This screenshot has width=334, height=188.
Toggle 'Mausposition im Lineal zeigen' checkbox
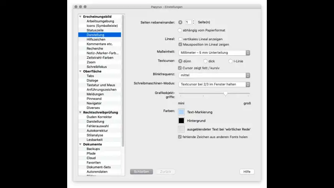click(x=180, y=44)
